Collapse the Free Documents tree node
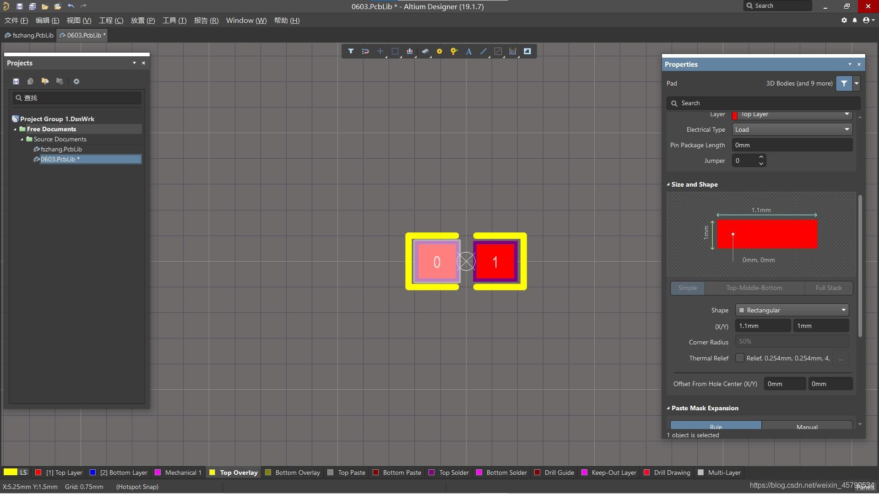The height and width of the screenshot is (494, 879). click(x=15, y=129)
